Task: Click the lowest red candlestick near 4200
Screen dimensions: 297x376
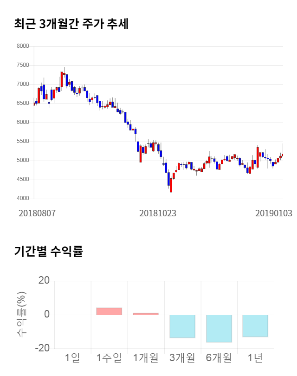Action: [x=171, y=185]
